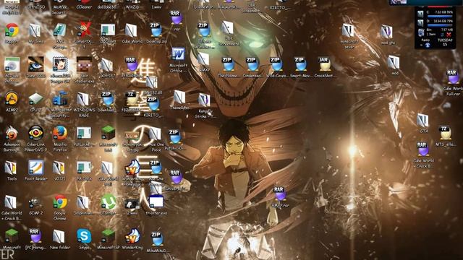Open the mod gta folder

tap(387, 31)
